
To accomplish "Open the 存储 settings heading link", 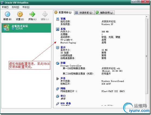I will [63, 63].
